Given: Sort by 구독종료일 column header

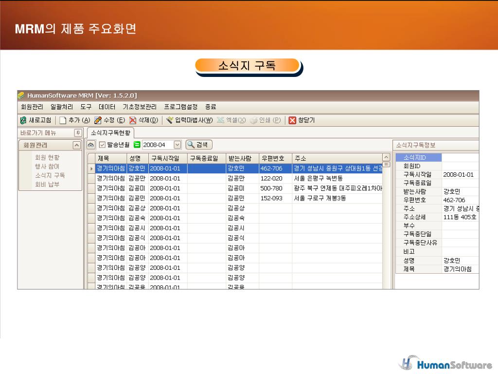Looking at the screenshot, I should tap(206, 158).
